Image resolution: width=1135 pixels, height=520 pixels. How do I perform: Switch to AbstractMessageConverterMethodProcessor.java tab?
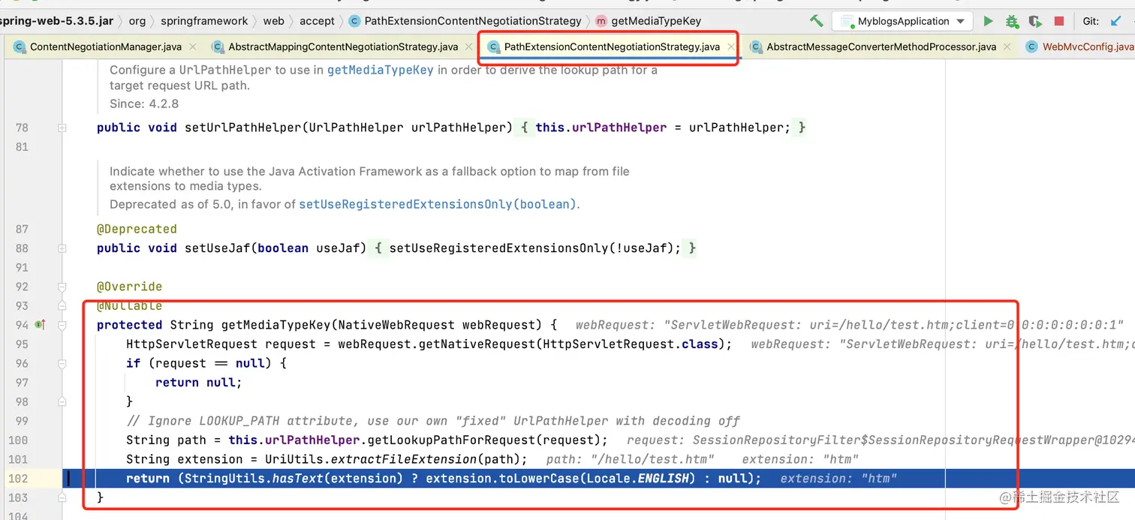click(x=881, y=47)
